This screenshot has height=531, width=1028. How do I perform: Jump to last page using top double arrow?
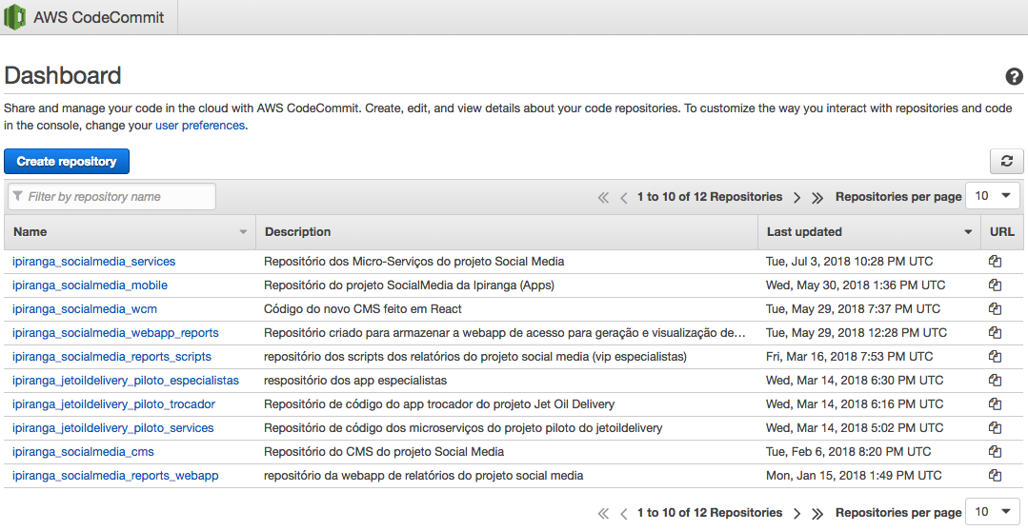[x=817, y=197]
